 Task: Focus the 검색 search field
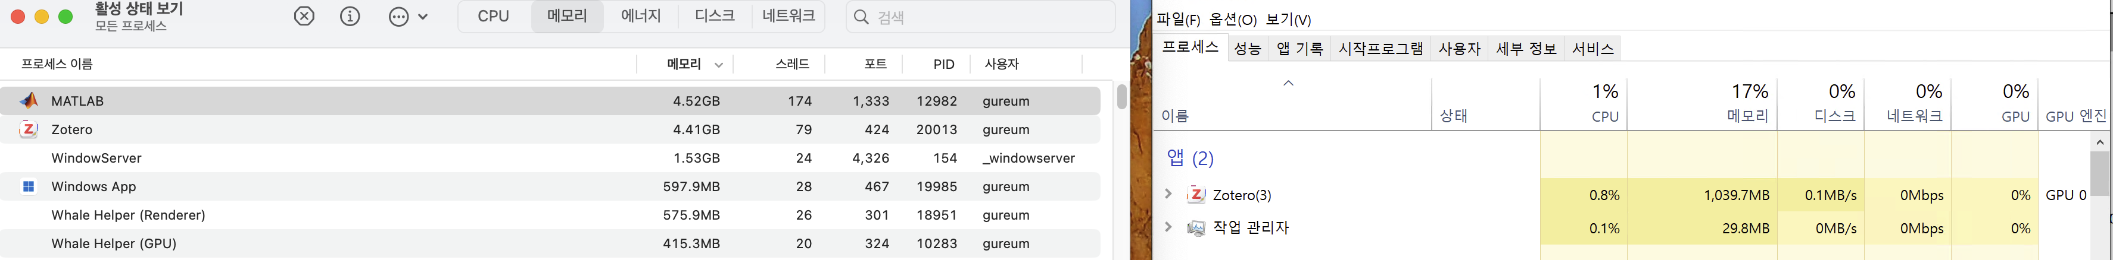pos(981,17)
